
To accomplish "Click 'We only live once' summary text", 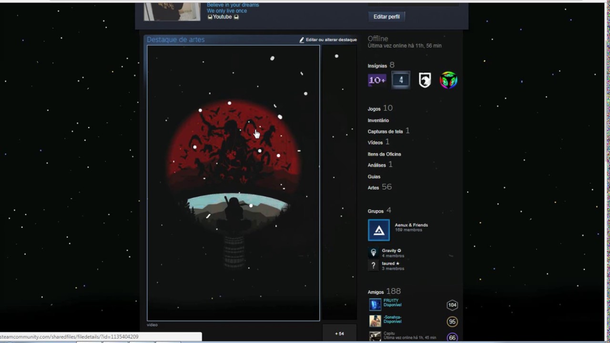I will tap(227, 11).
